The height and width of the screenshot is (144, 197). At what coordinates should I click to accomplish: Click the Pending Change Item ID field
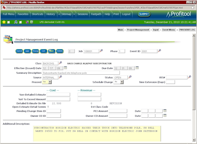[x=54, y=111]
